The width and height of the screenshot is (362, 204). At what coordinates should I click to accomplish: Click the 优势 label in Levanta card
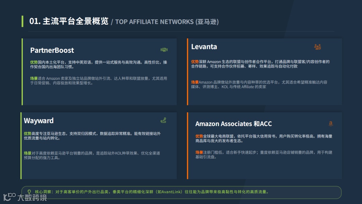click(x=195, y=62)
